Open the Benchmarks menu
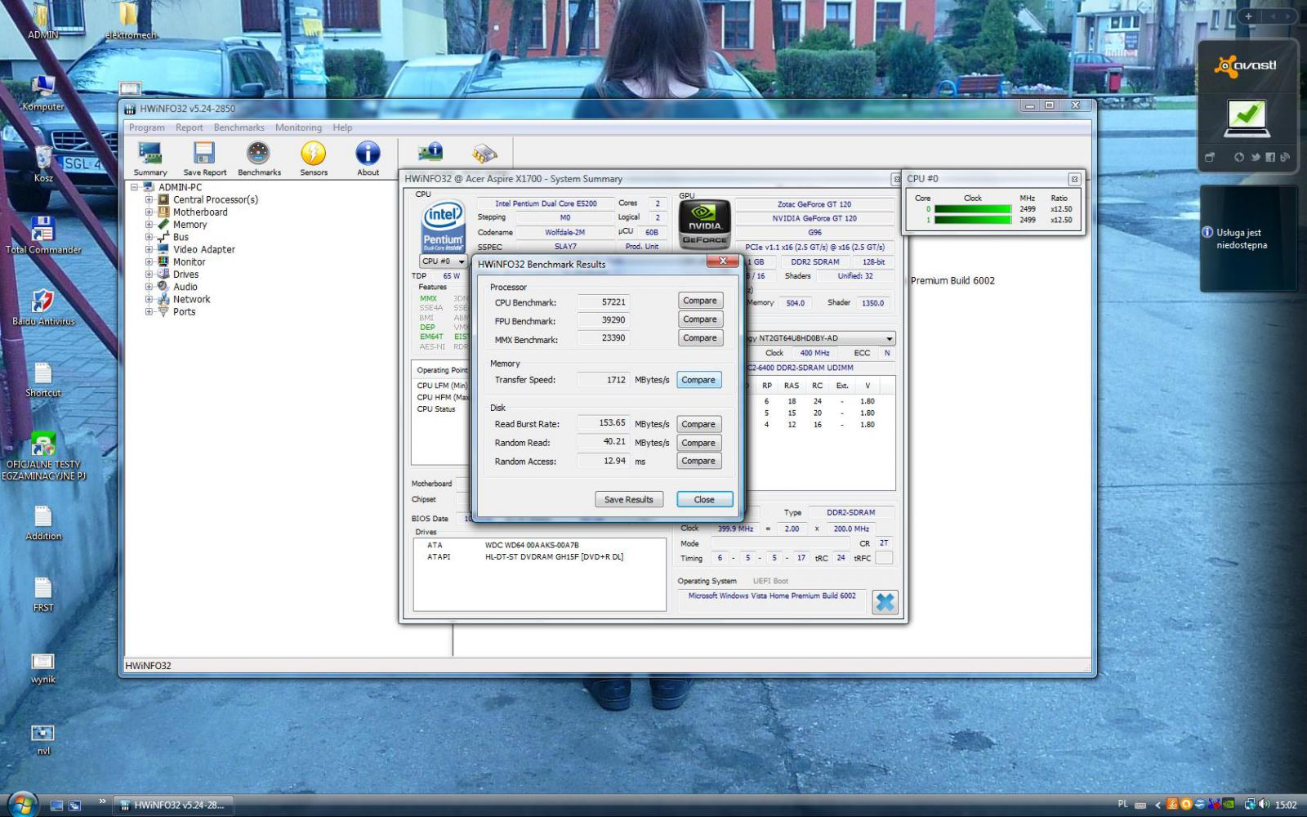The image size is (1307, 817). point(239,127)
